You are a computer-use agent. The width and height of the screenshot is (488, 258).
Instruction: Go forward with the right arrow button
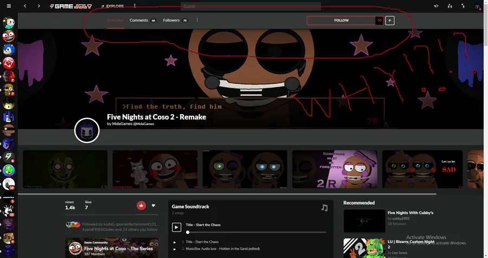[38, 6]
